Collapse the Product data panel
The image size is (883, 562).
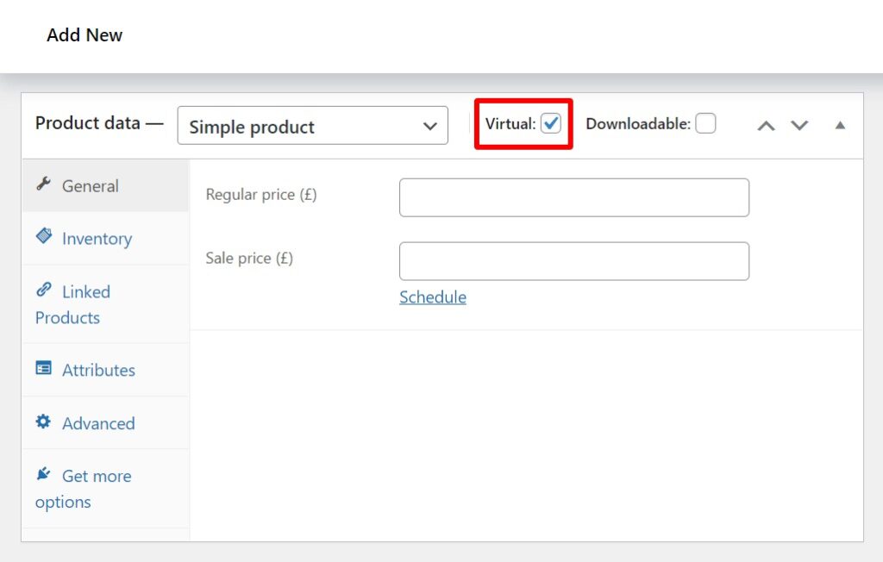[839, 125]
